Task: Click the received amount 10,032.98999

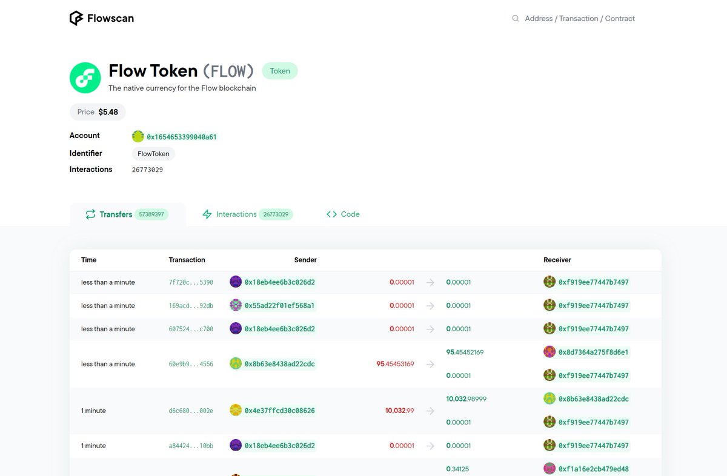Action: point(466,399)
